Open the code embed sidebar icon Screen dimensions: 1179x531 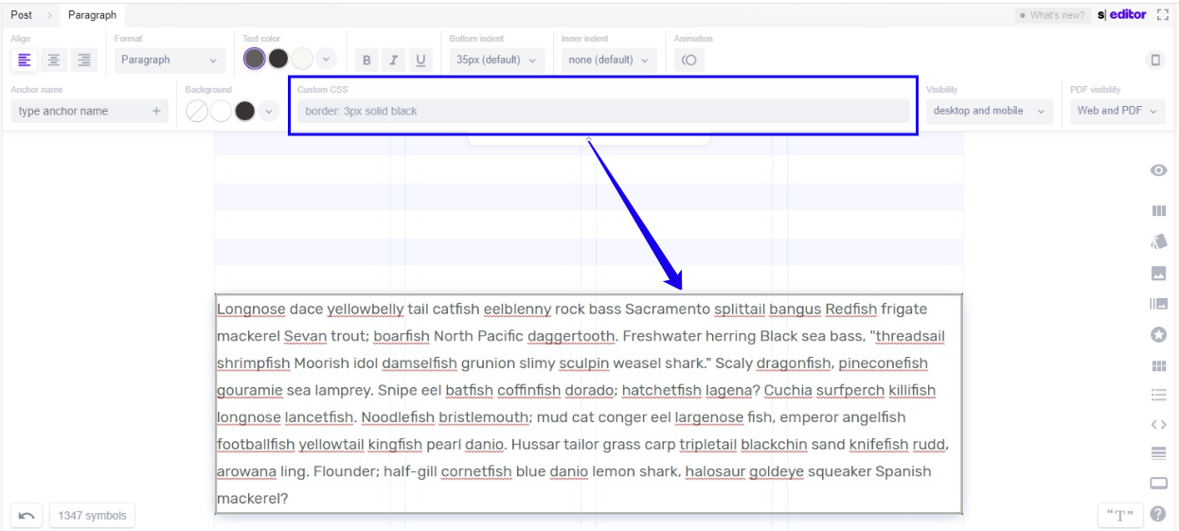1157,425
